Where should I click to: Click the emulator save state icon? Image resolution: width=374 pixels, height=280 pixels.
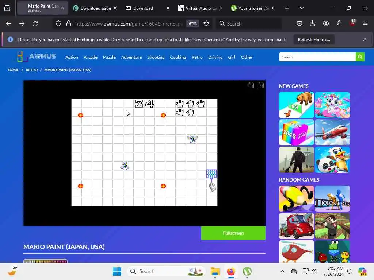[x=251, y=85]
